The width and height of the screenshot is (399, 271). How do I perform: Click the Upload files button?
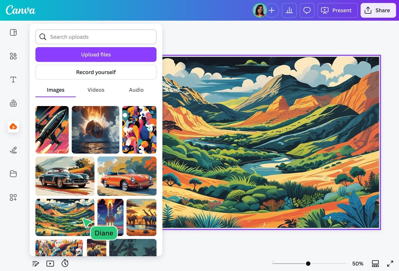(96, 55)
